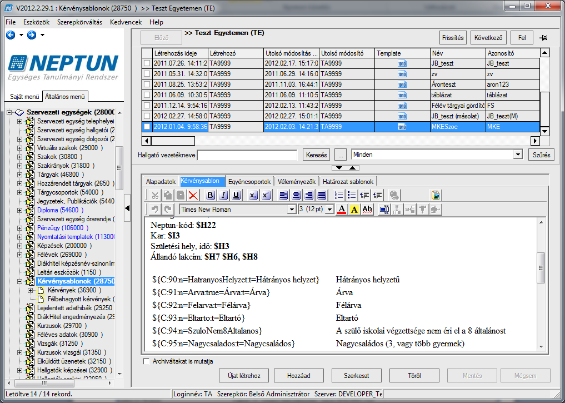The height and width of the screenshot is (403, 565).
Task: Check the box for the MKESzoc row
Action: tap(147, 127)
